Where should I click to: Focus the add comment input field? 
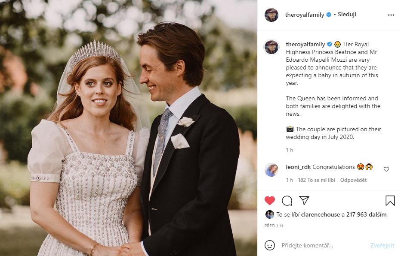pyautogui.click(x=323, y=245)
